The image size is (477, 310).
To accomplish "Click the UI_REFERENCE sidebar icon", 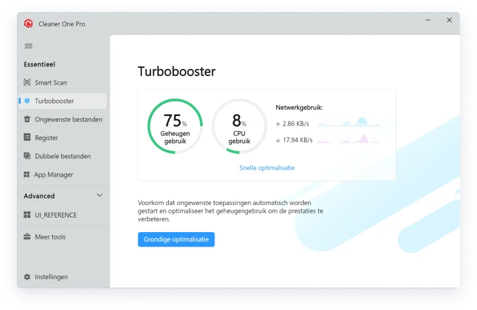I will tap(27, 215).
